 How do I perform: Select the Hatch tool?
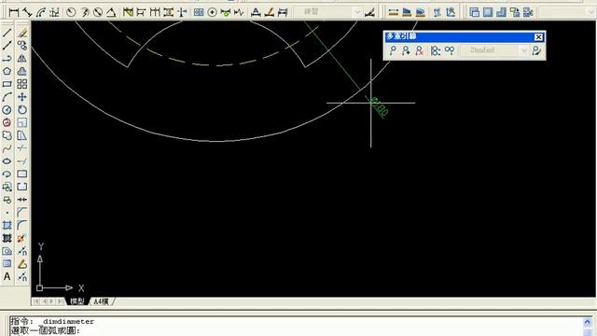tap(7, 226)
